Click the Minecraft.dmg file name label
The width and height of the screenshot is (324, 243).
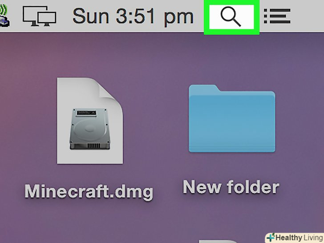click(89, 192)
